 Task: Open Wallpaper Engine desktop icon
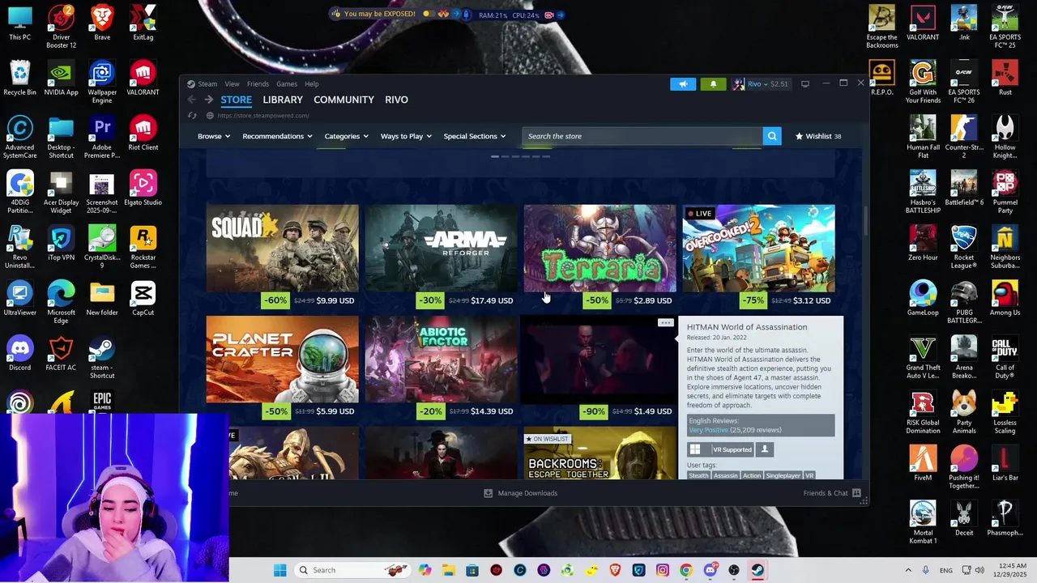[x=102, y=83]
